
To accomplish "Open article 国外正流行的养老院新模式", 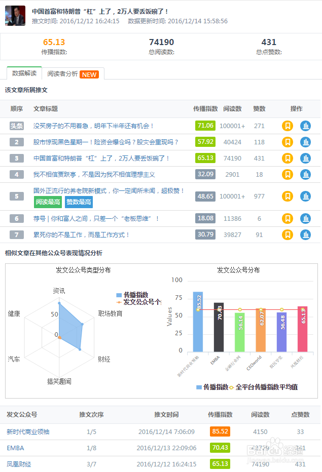I will [109, 191].
